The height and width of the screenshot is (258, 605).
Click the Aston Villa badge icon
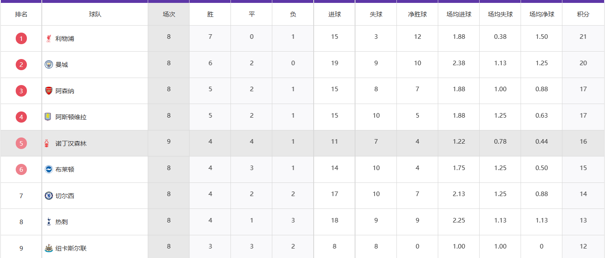(x=48, y=117)
